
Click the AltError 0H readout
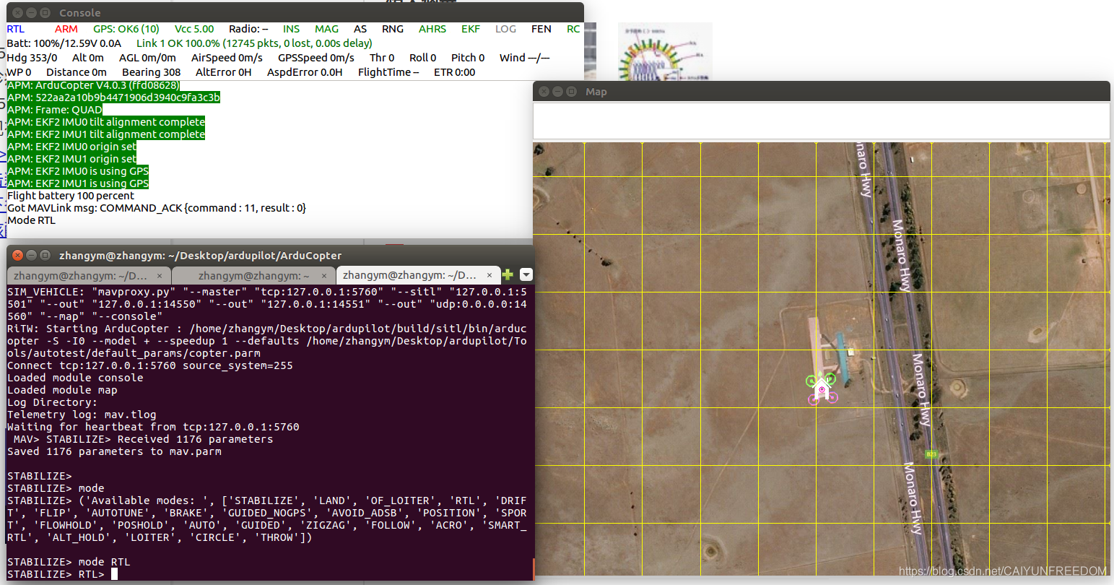pos(224,72)
